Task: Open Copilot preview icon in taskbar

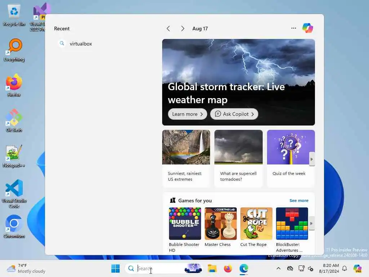Action: pos(357,268)
